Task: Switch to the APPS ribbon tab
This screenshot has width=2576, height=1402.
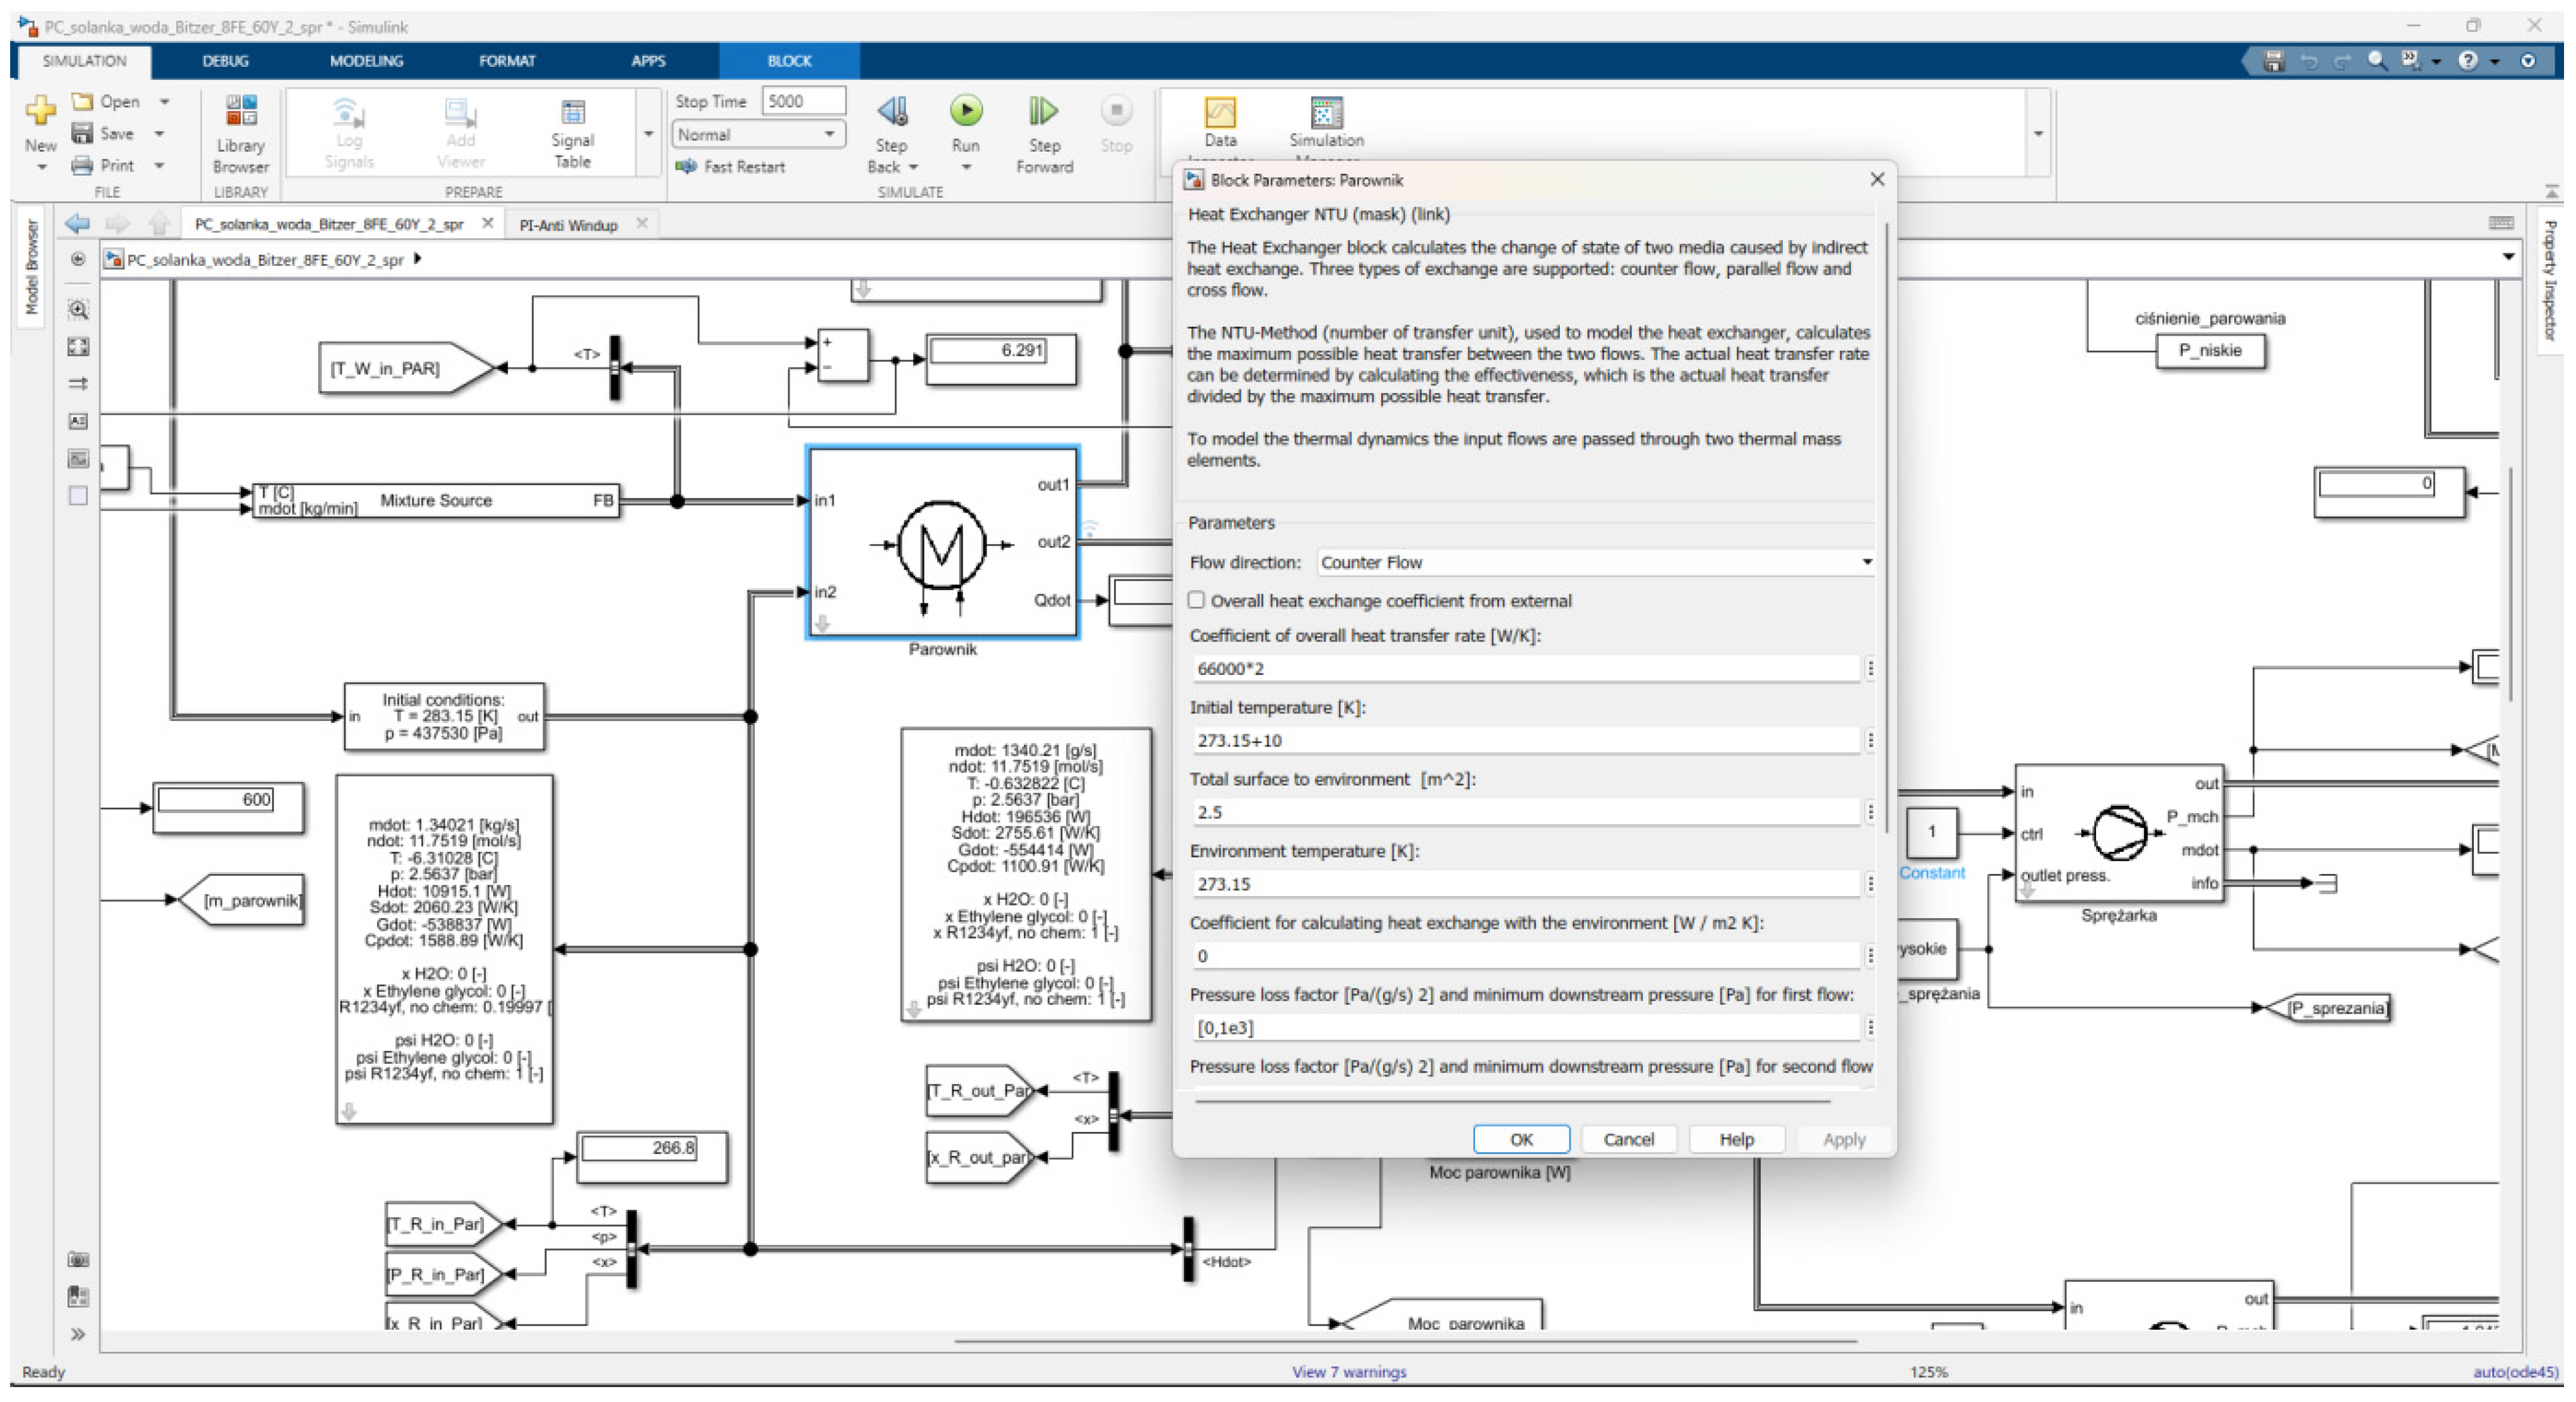Action: [648, 61]
